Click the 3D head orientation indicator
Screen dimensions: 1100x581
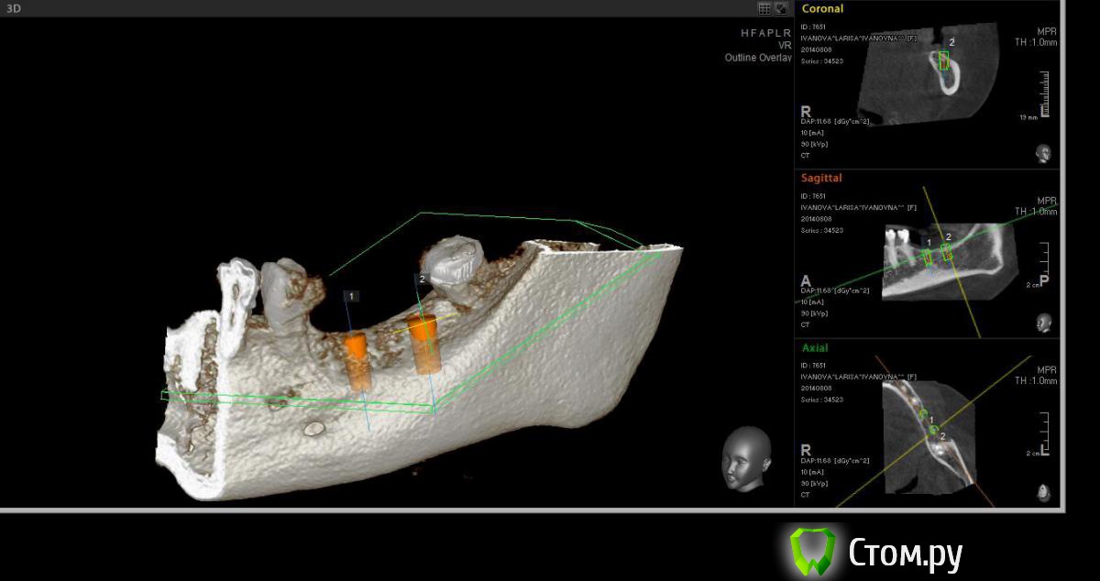point(743,459)
